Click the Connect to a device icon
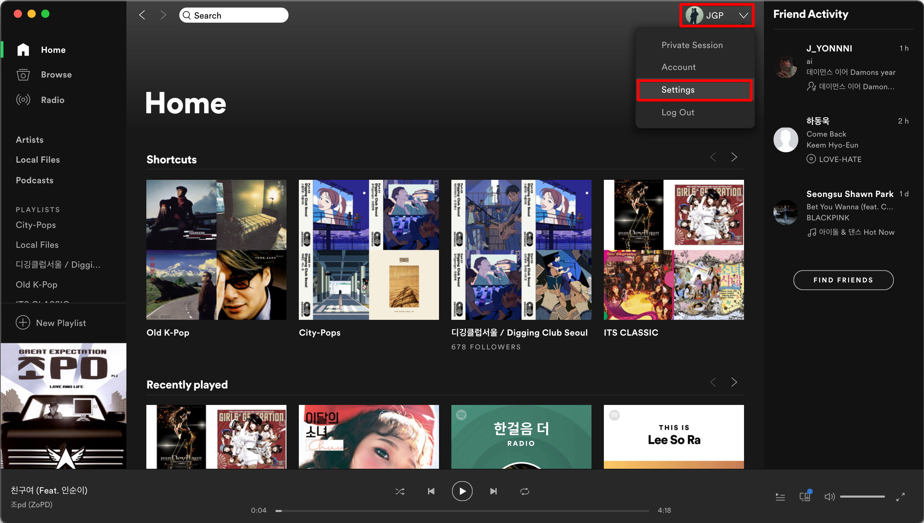Image resolution: width=924 pixels, height=523 pixels. (804, 497)
